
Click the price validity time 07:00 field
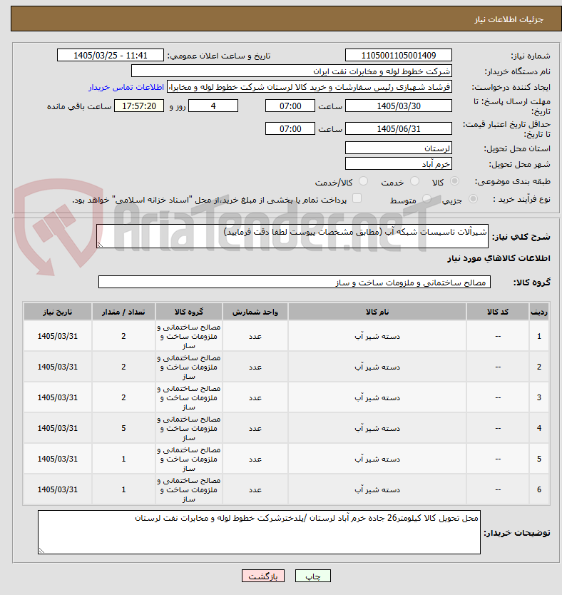(290, 128)
